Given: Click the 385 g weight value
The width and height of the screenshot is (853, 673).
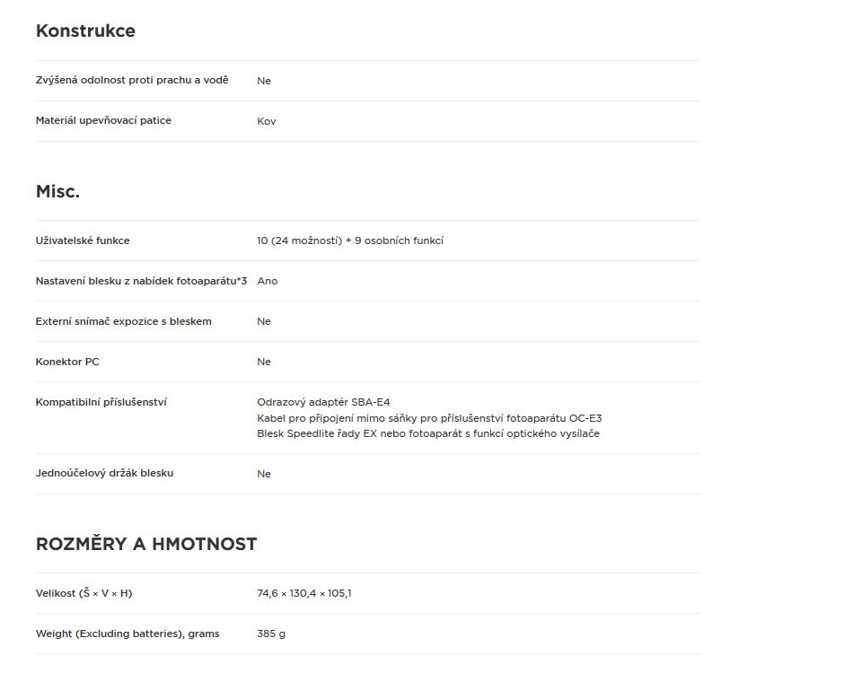Looking at the screenshot, I should click(x=271, y=634).
